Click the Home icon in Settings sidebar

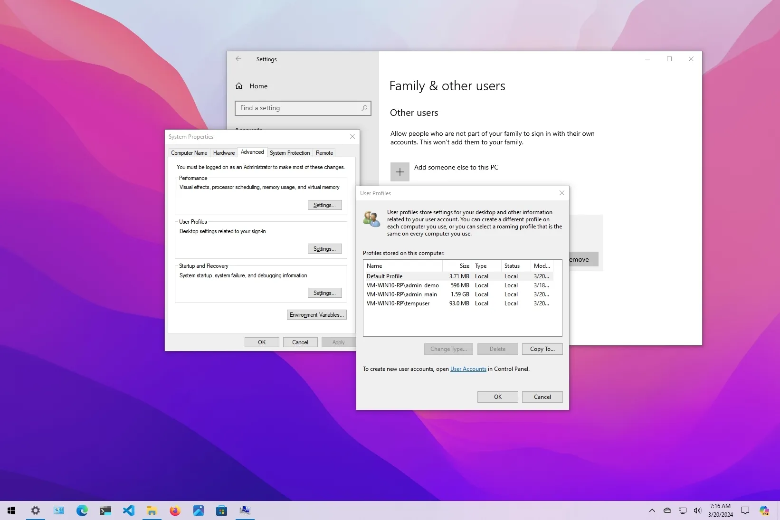(239, 86)
